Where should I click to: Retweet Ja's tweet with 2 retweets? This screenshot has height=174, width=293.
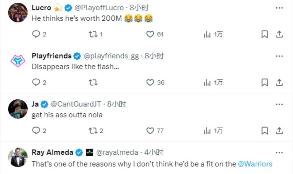(x=92, y=131)
